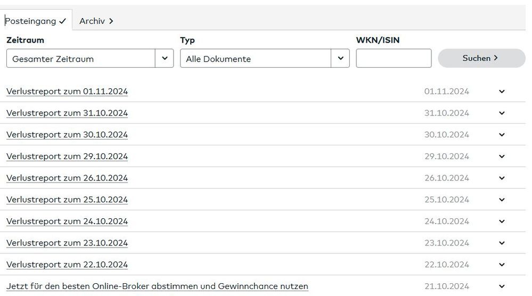Open the Online-Broker abstimmen message link
532x296 pixels.
coord(157,286)
